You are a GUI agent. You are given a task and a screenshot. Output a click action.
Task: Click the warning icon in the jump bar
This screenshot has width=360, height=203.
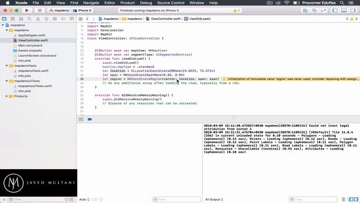click(x=352, y=19)
